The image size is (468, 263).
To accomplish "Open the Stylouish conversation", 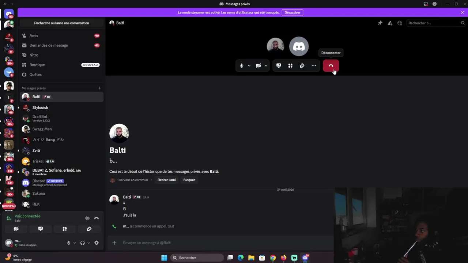I will [x=61, y=107].
